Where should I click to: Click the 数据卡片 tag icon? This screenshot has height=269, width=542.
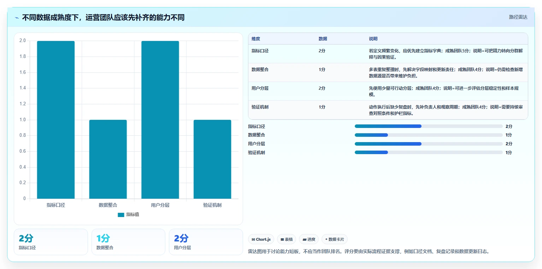point(326,239)
